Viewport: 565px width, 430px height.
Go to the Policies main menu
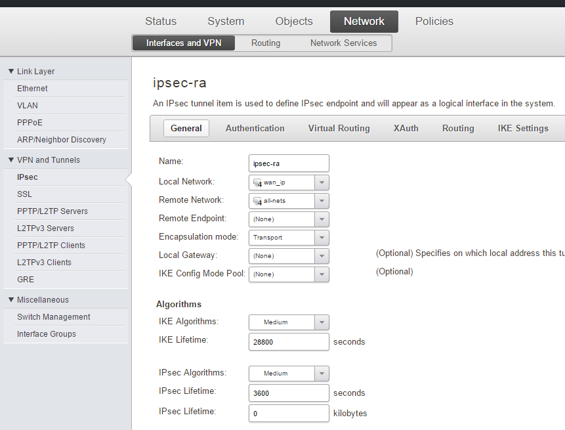click(434, 22)
